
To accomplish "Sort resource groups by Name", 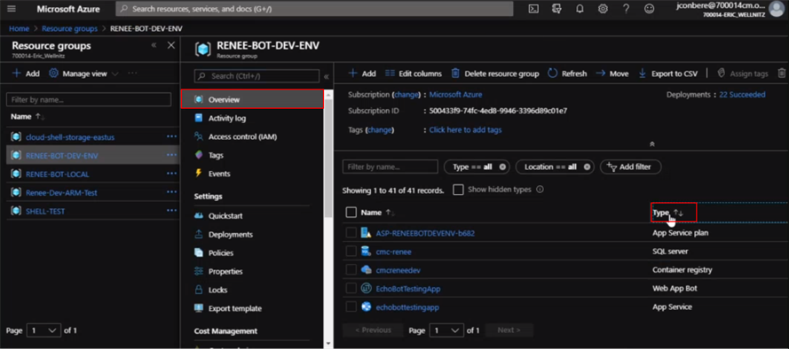I will 28,117.
